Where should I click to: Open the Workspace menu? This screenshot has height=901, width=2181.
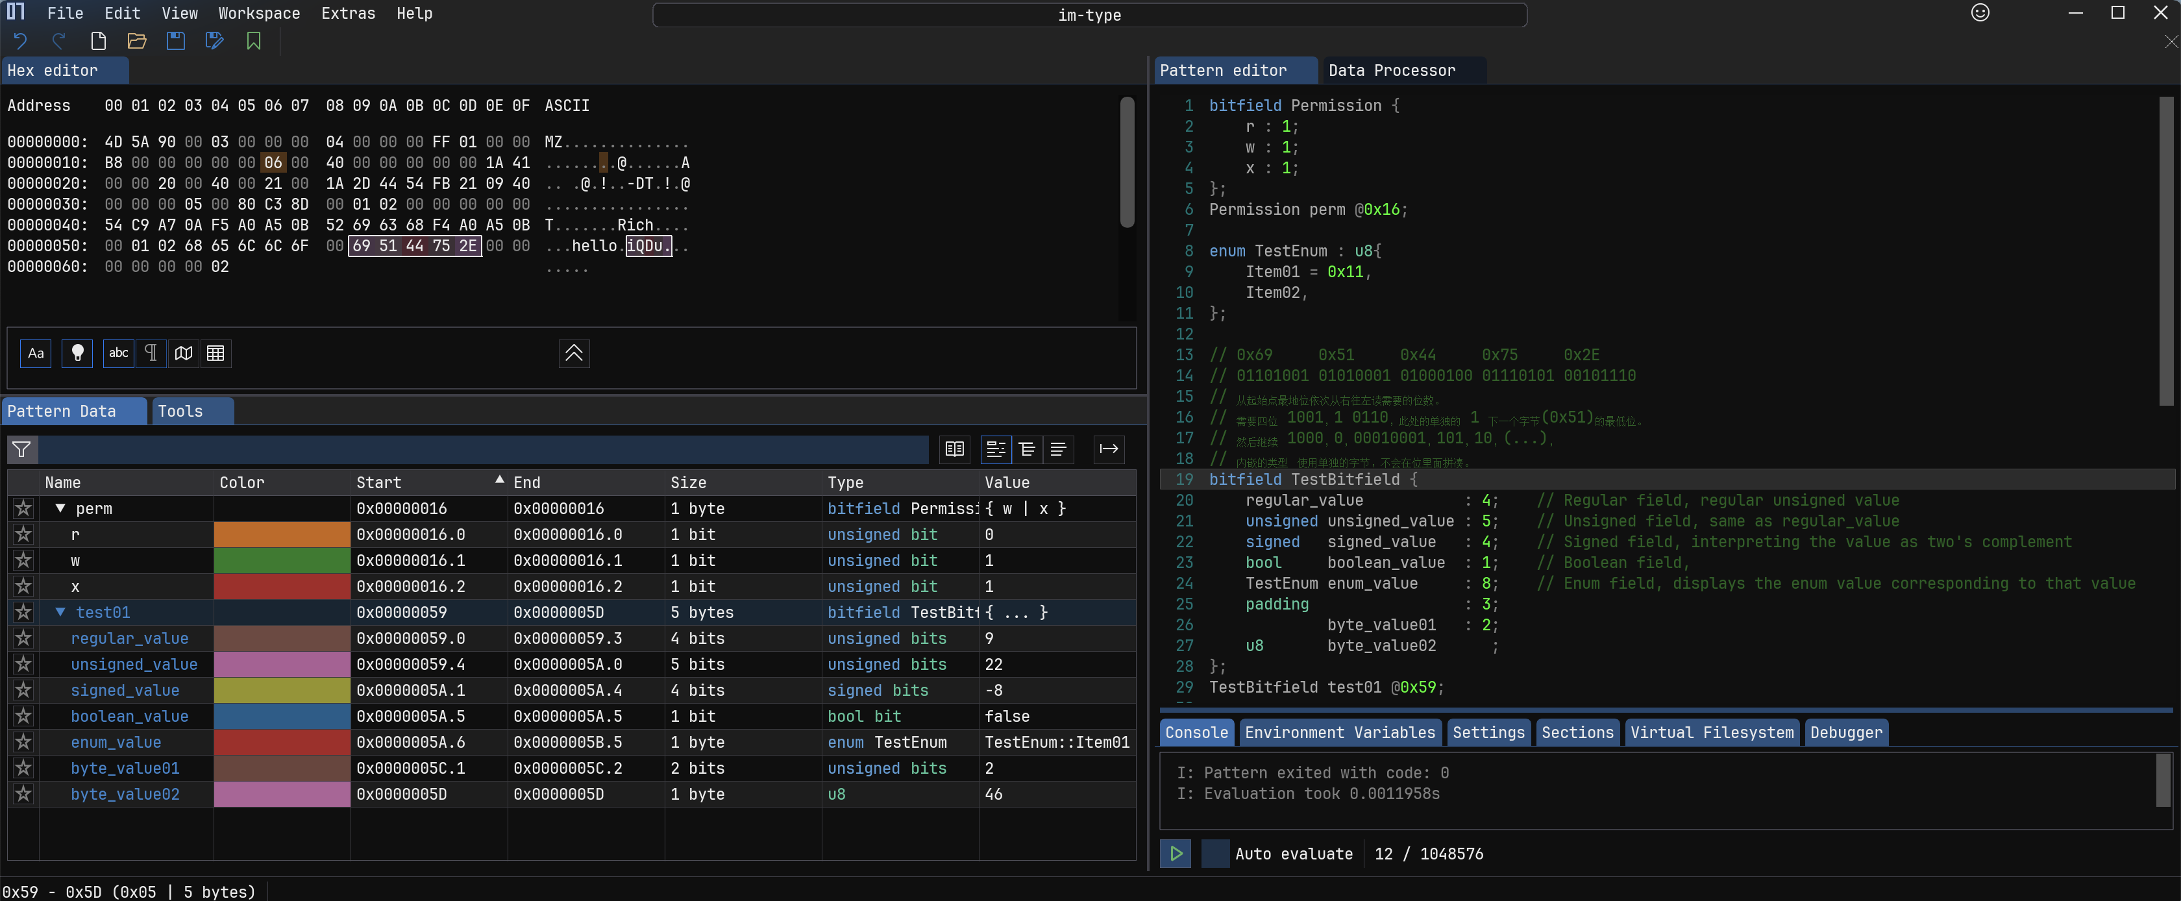(x=258, y=14)
